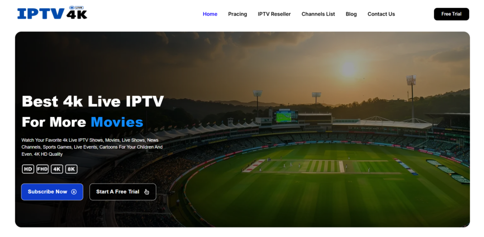Select the 8K quality badge

tap(71, 169)
